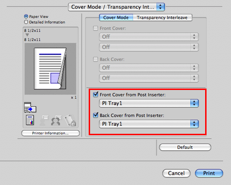Open the first Front Cover Off dropdown
Viewport: 231px width, 185px height.
(x=149, y=37)
